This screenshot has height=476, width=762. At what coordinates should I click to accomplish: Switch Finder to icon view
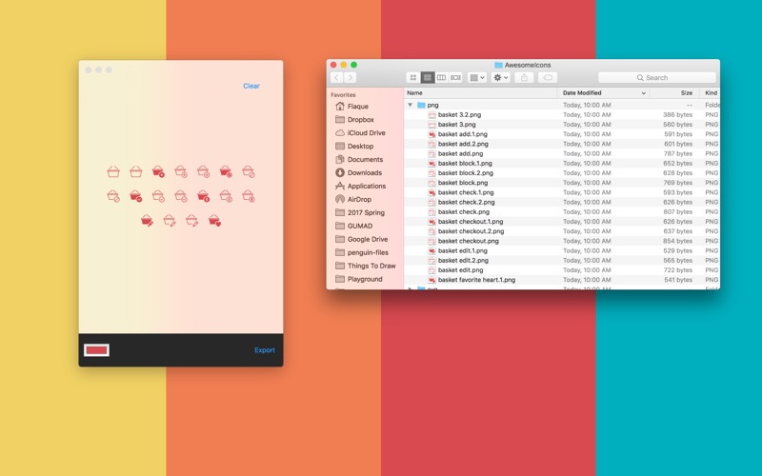coord(413,78)
